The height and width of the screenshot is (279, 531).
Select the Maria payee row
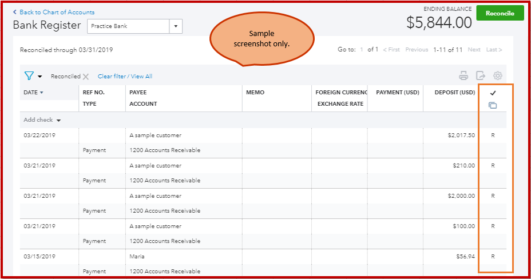[x=137, y=257]
